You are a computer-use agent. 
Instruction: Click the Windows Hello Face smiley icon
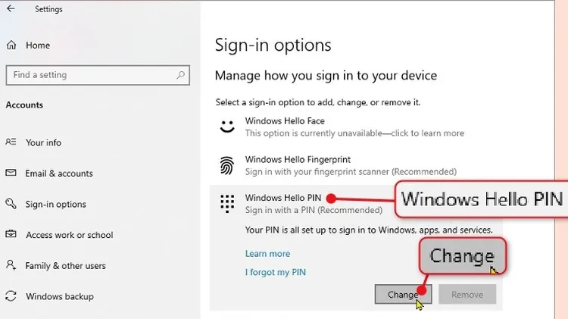tap(227, 127)
